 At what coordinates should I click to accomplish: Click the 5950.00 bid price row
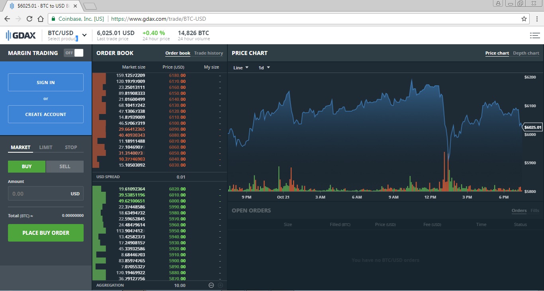pyautogui.click(x=159, y=231)
